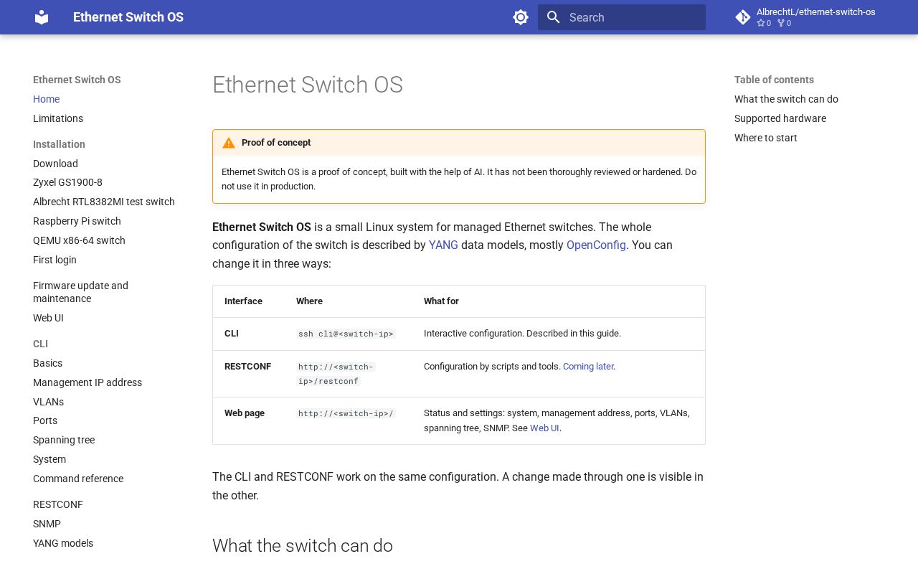Jump to What the switch can do

(786, 99)
